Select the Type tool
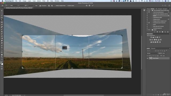The width and height of the screenshot is (171, 96). point(2,48)
